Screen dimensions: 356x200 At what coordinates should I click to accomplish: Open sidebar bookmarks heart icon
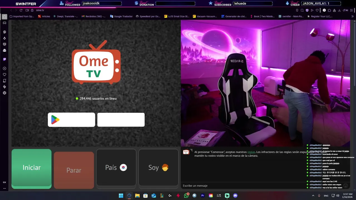point(4,74)
